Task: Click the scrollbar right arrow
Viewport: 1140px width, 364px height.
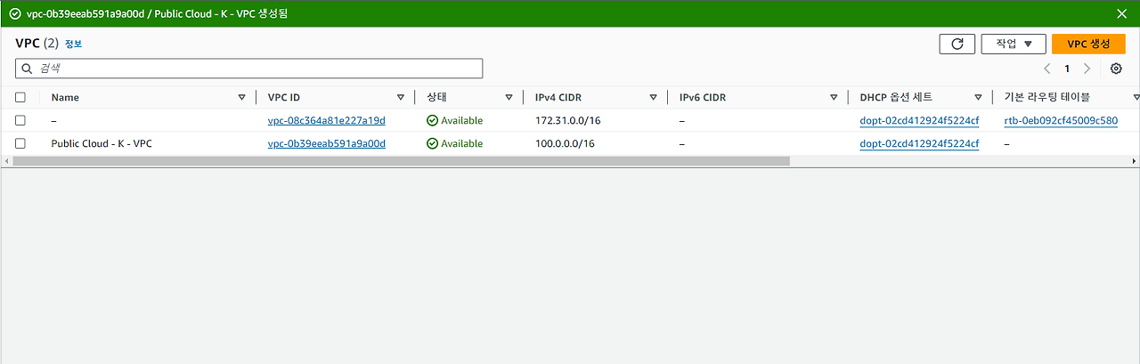Action: tap(1134, 161)
